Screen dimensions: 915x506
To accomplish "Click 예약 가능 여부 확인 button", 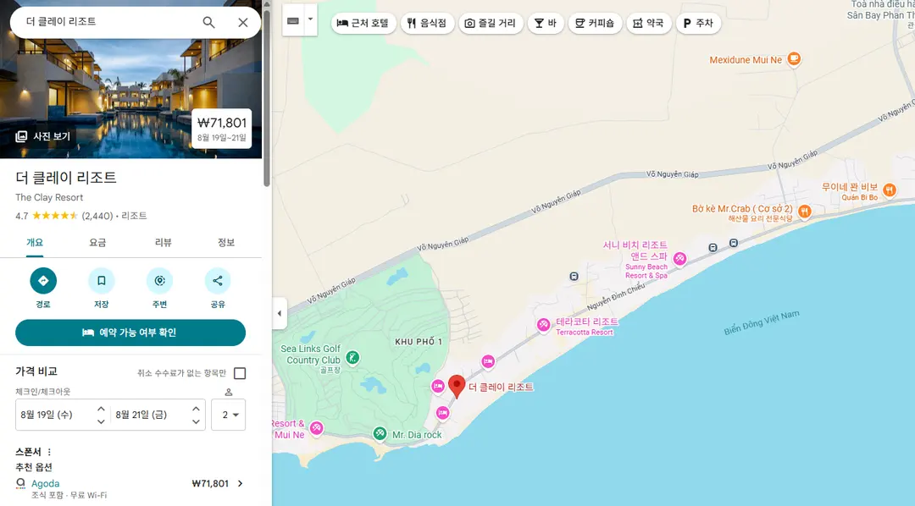I will [130, 333].
